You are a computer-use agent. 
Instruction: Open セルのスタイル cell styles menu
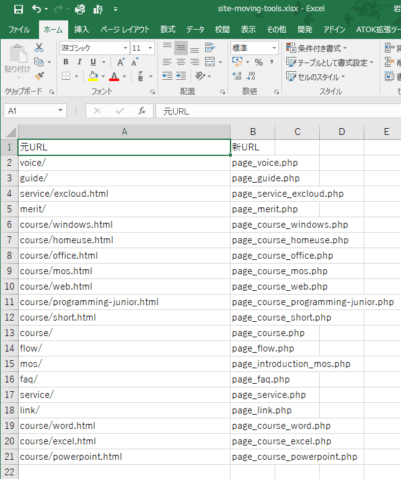click(x=315, y=77)
